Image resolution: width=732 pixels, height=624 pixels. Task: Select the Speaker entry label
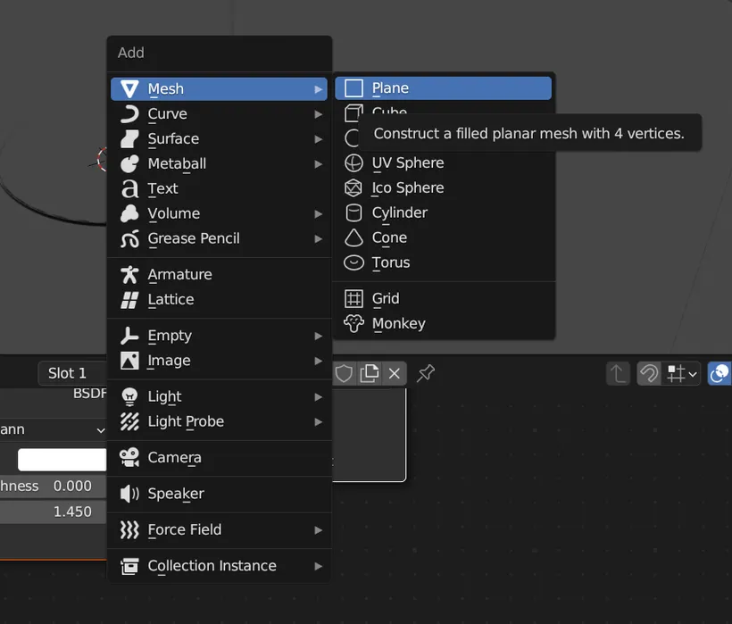coord(176,494)
